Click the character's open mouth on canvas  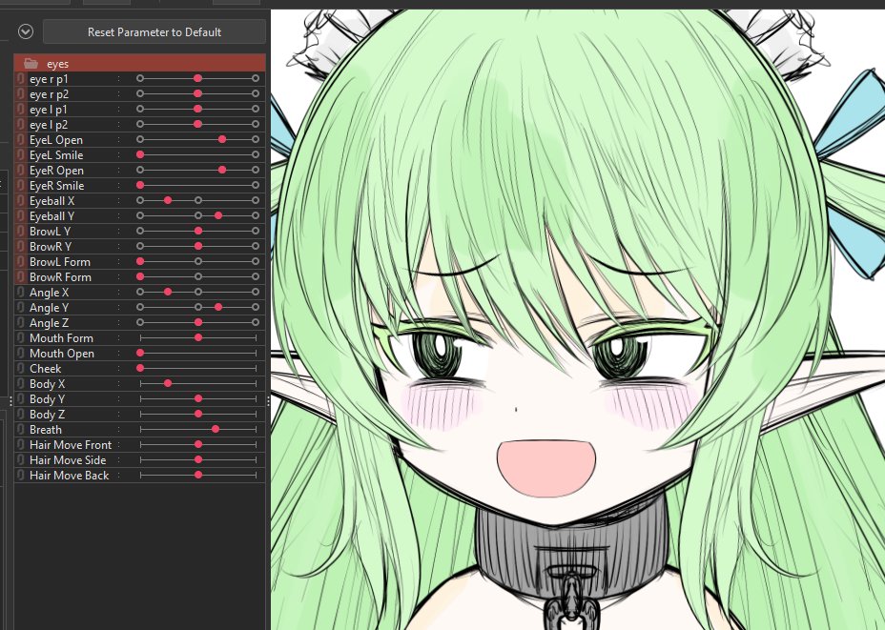click(x=545, y=468)
